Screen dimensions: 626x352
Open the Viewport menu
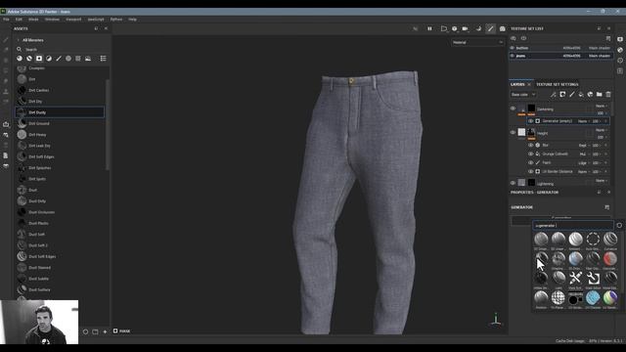point(73,20)
